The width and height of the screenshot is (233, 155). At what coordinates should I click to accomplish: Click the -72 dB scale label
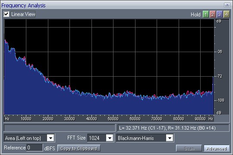(219, 76)
